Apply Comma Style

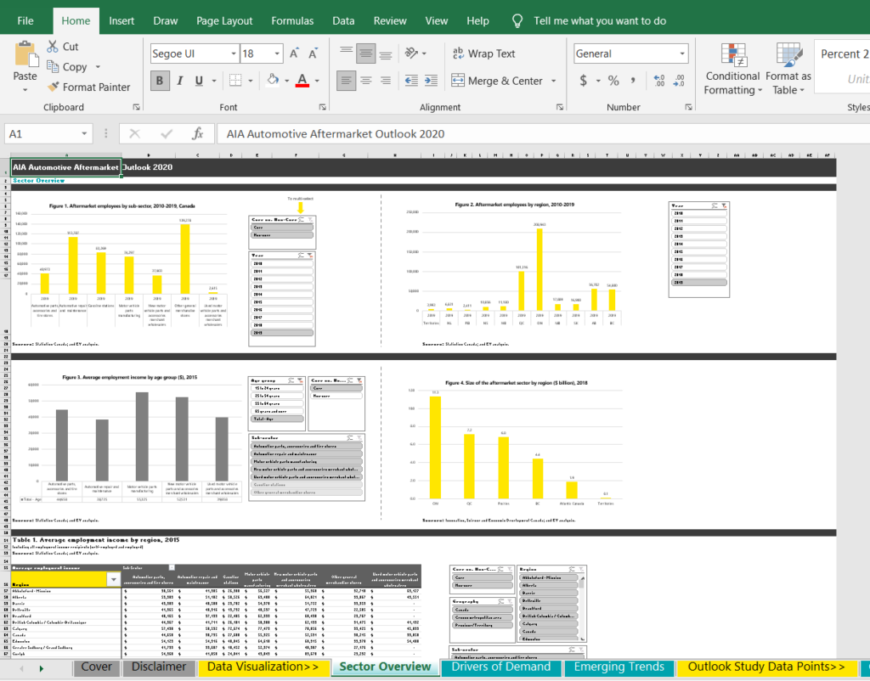633,81
